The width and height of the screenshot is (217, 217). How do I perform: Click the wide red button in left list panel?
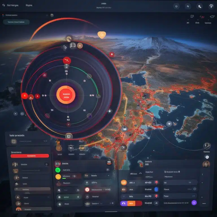coord(30,156)
